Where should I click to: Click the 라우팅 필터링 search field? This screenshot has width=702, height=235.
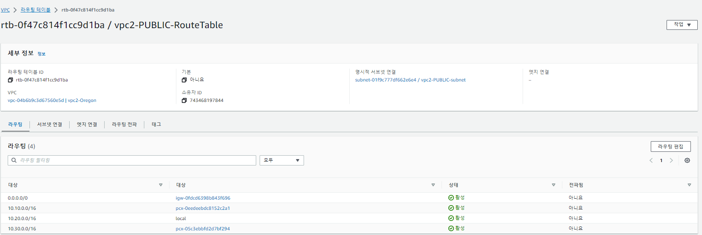point(132,160)
